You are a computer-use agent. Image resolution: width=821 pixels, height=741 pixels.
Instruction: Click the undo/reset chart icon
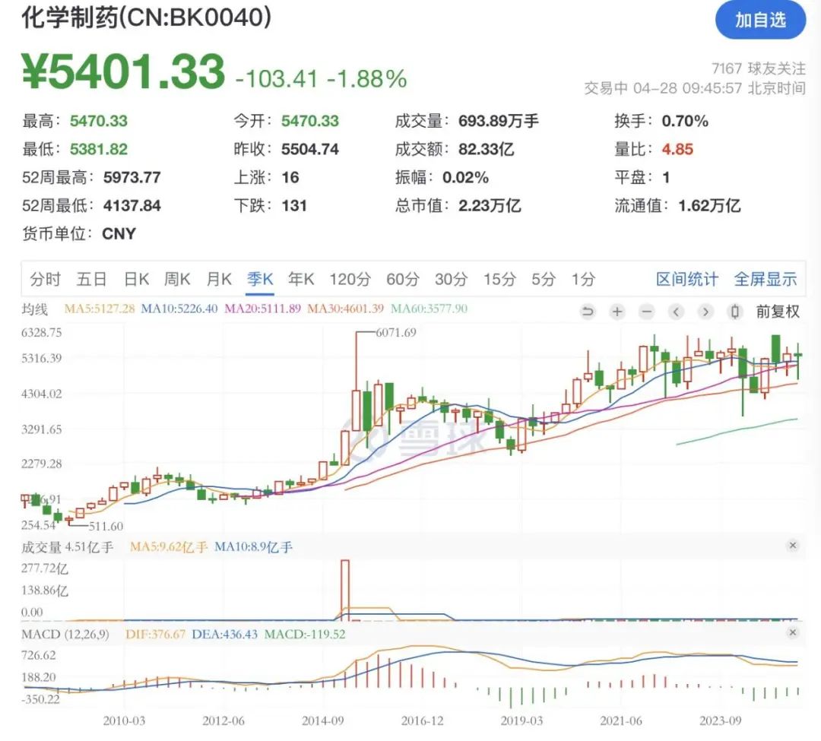[588, 312]
